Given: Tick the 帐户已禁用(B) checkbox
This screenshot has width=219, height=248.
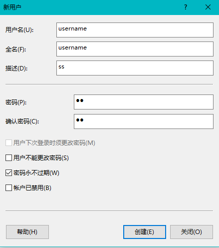Looking at the screenshot, I should 8,188.
